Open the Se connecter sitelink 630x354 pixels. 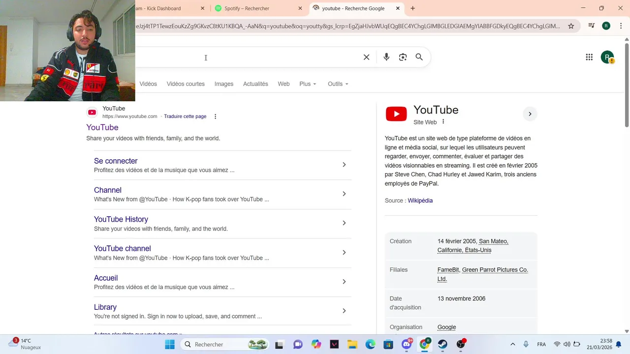coord(116,161)
